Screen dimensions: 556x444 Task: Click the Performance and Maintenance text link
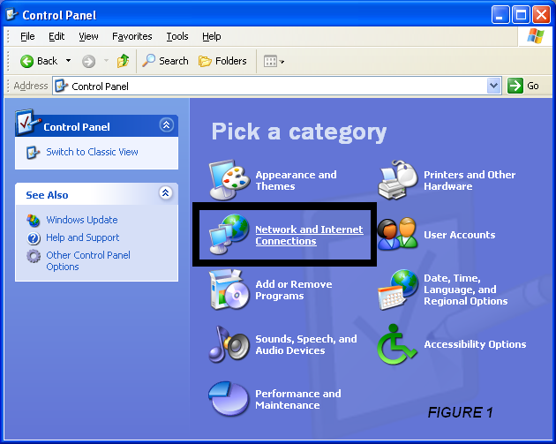[x=298, y=399]
